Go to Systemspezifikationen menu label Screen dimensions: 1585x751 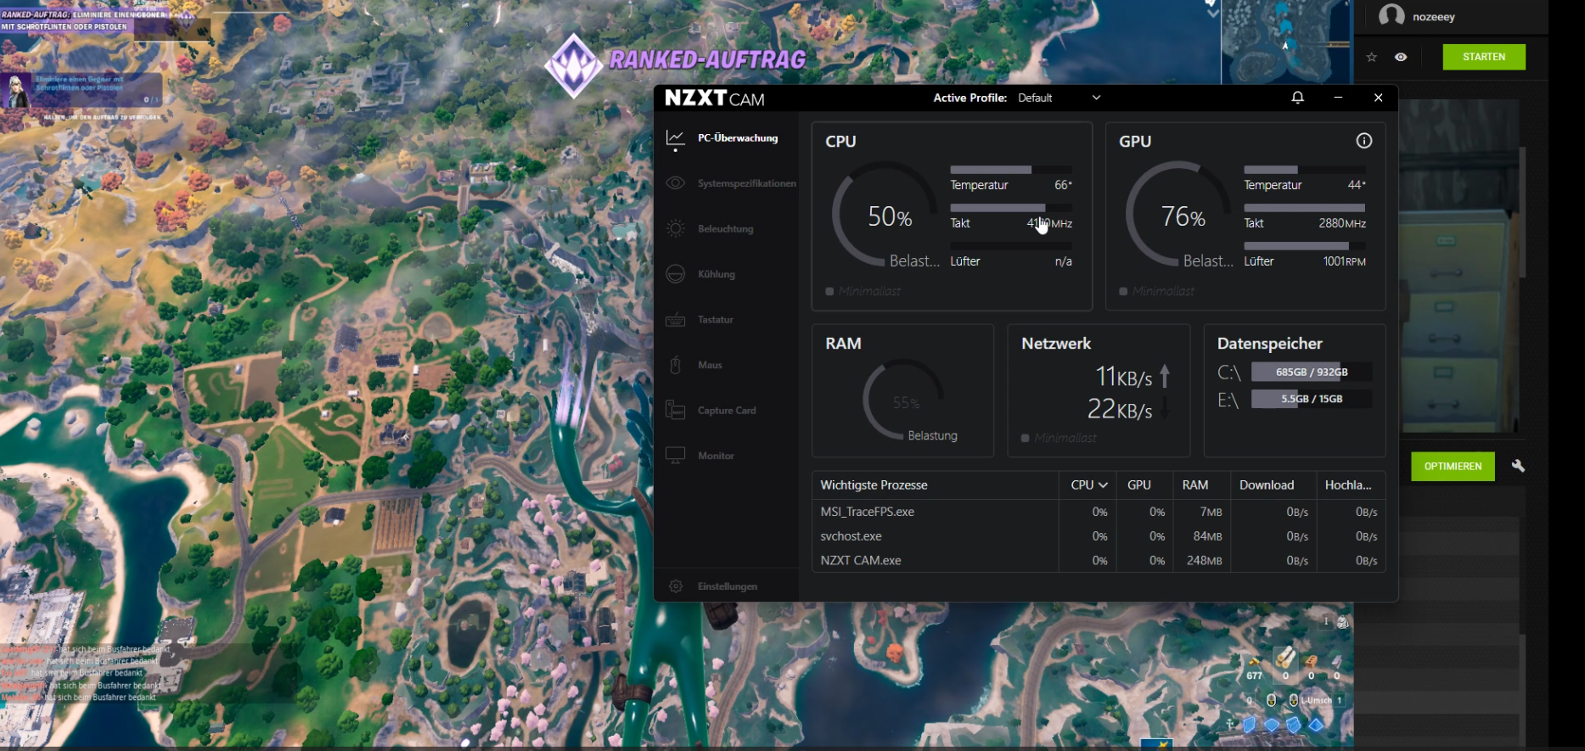click(x=746, y=183)
